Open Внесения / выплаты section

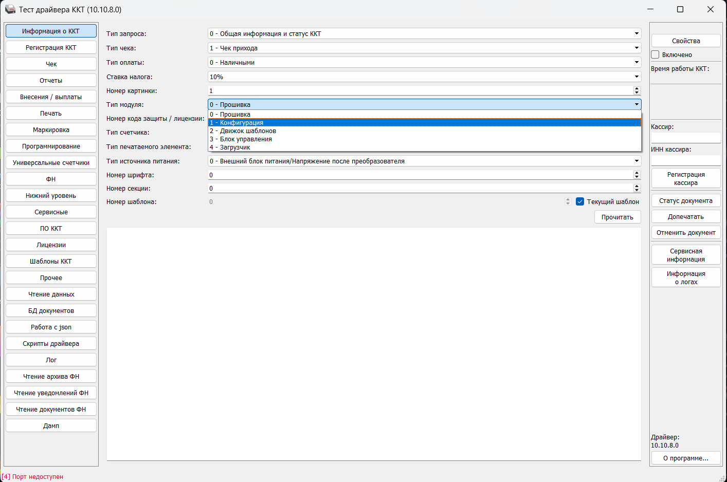(x=51, y=97)
